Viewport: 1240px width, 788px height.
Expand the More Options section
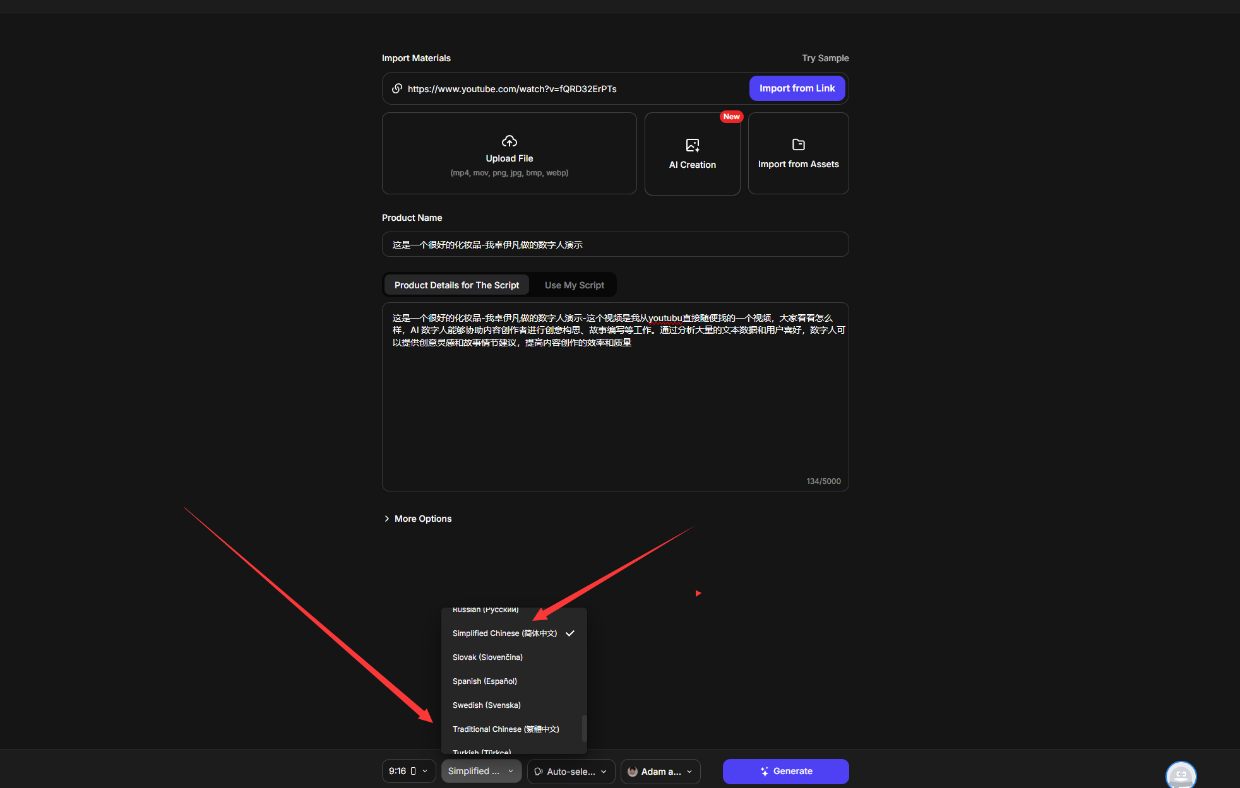coord(417,519)
